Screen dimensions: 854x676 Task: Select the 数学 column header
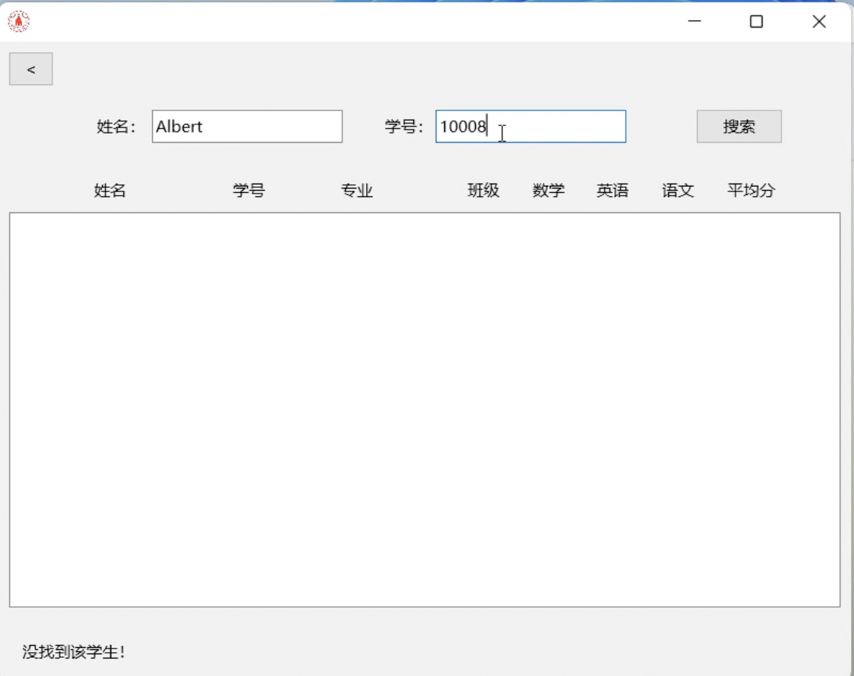(548, 191)
